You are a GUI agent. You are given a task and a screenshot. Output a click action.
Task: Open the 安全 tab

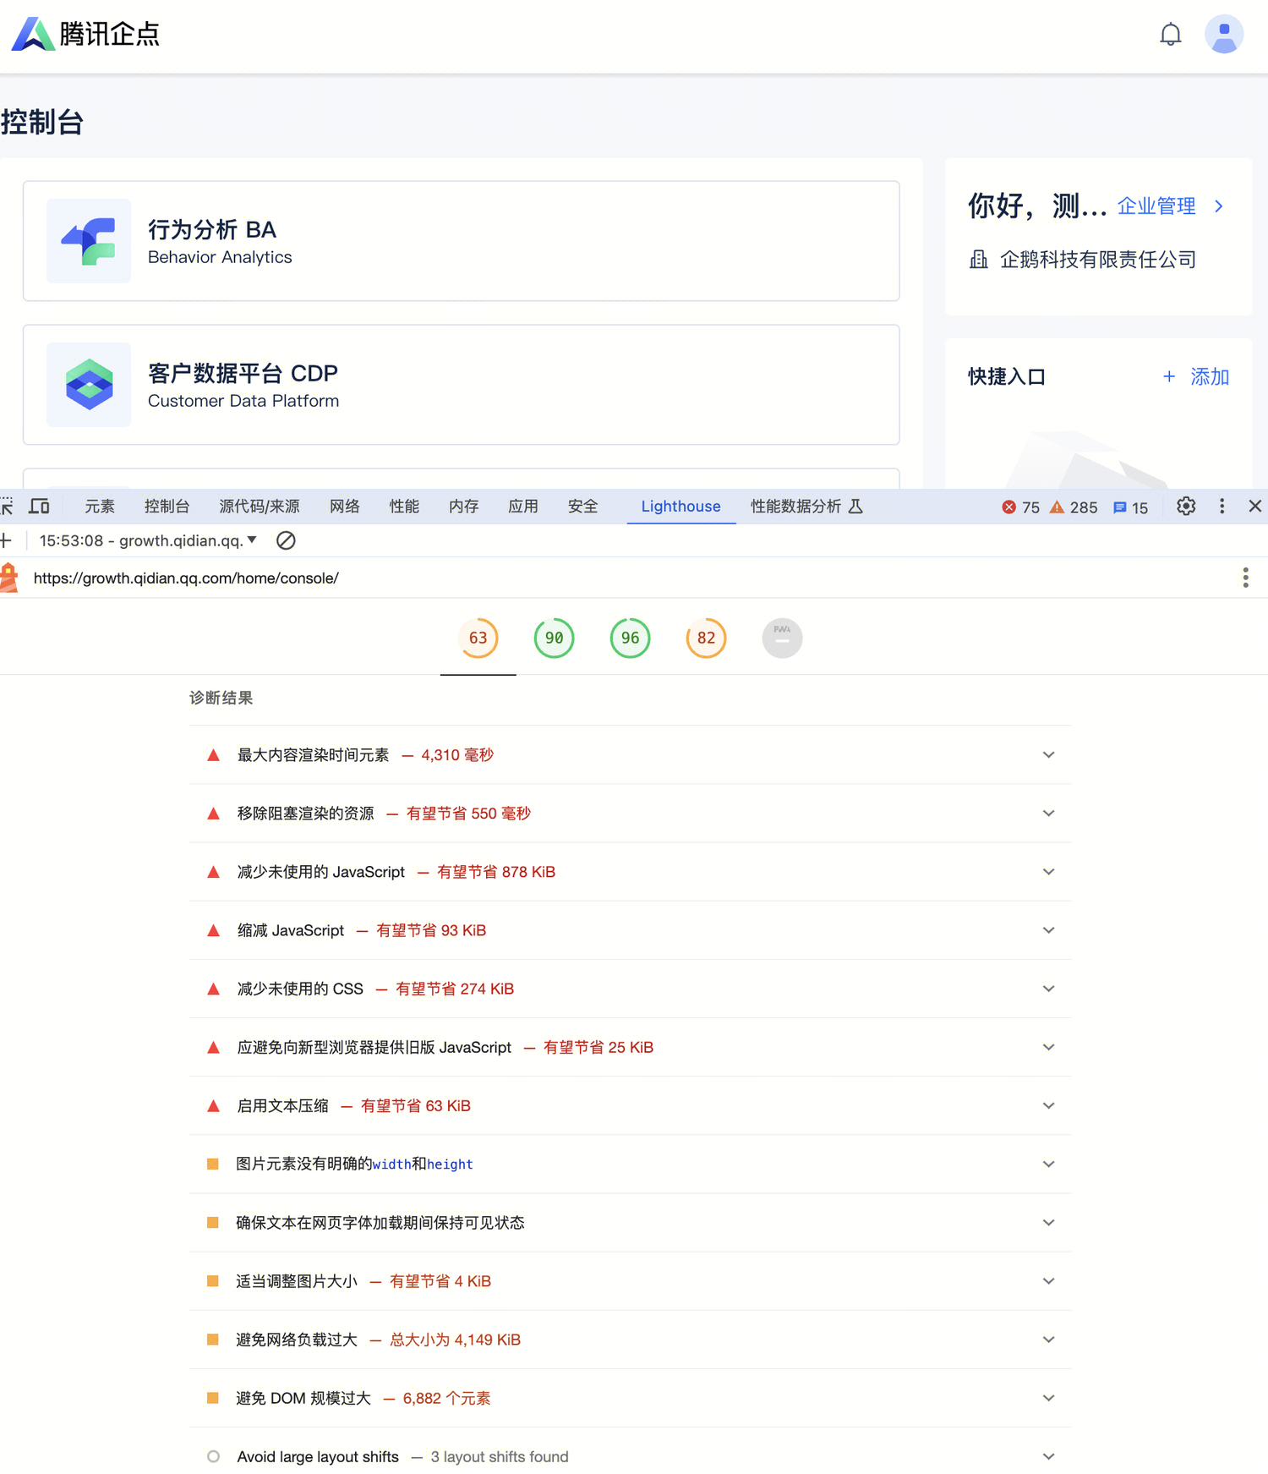[582, 507]
